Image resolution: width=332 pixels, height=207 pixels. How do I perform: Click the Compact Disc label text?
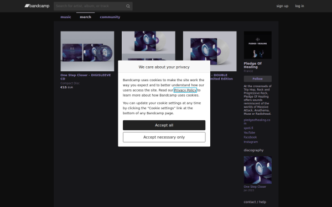click(x=70, y=83)
